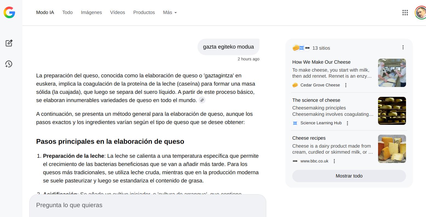Go to the Todo results tab
426x217 pixels.
click(67, 13)
